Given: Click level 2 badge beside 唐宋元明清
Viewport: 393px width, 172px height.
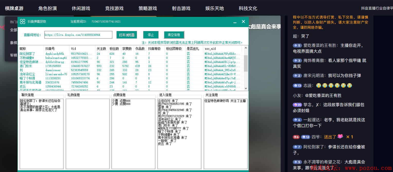Looking at the screenshot, I should (x=297, y=76).
